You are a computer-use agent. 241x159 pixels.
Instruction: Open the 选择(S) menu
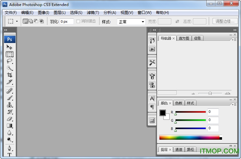[76, 13]
